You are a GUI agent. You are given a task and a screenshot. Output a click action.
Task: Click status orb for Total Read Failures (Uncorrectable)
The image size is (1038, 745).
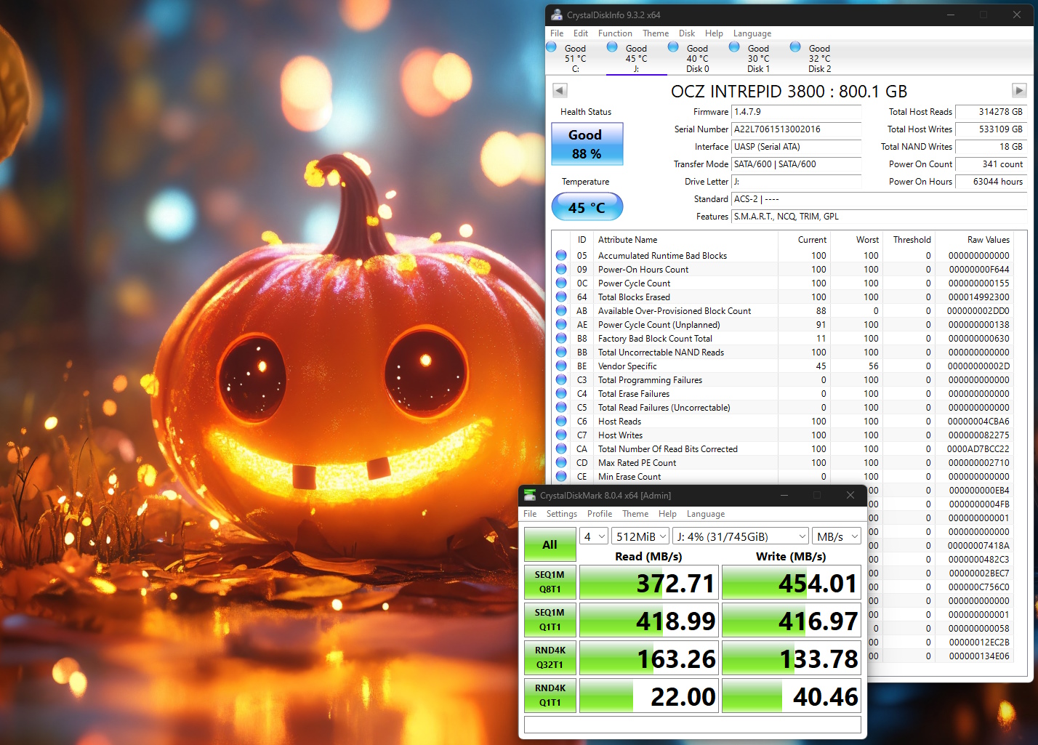[561, 407]
